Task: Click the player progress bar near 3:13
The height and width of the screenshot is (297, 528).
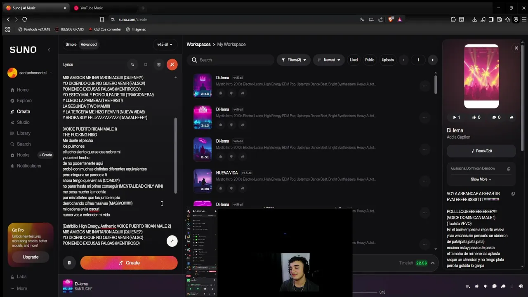Action: [365, 292]
